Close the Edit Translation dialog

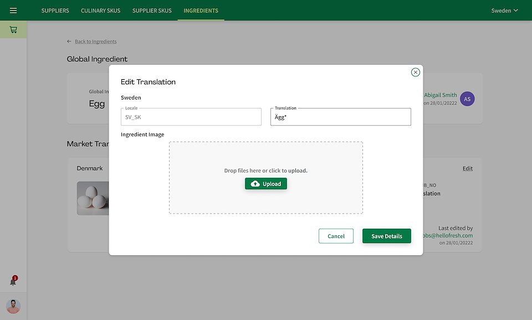point(415,72)
